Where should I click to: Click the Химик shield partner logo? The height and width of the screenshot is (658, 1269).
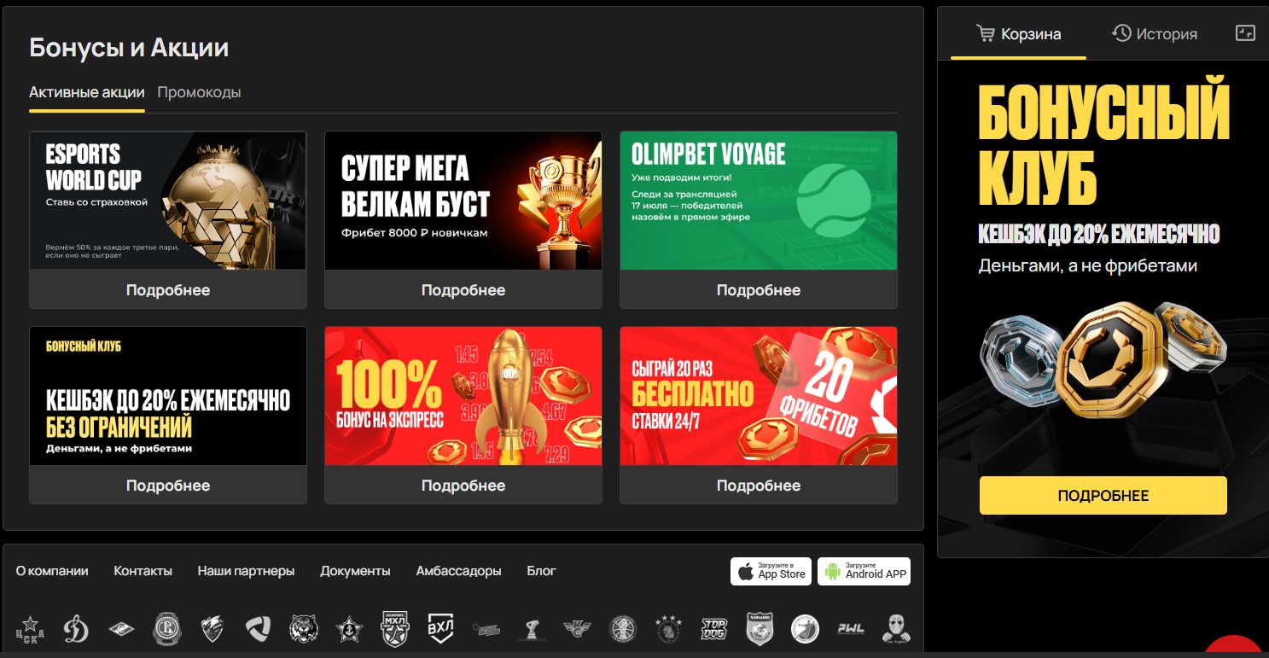click(759, 629)
